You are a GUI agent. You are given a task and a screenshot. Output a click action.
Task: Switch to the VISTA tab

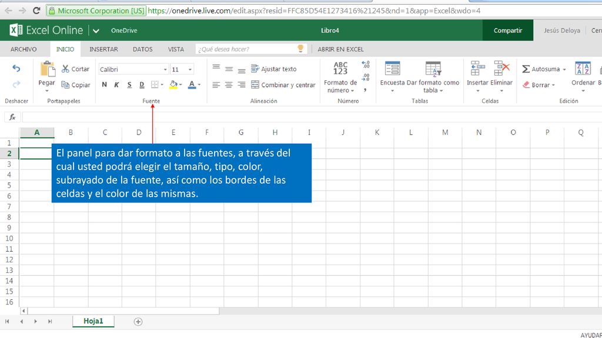[176, 49]
